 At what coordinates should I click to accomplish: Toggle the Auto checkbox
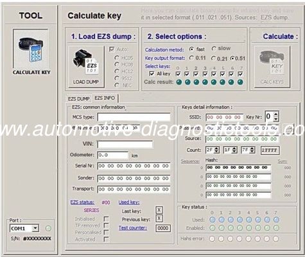click(112, 49)
